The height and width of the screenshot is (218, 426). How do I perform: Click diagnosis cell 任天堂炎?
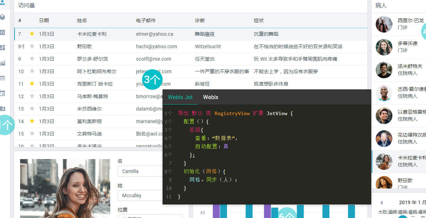(205, 59)
